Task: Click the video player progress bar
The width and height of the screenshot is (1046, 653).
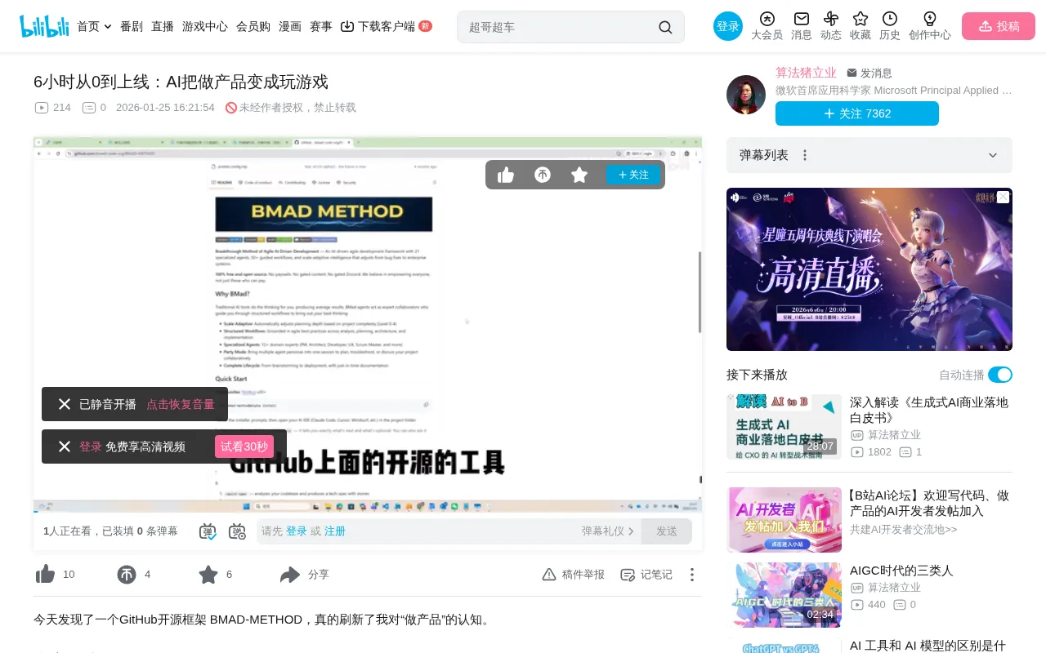Action: click(368, 513)
